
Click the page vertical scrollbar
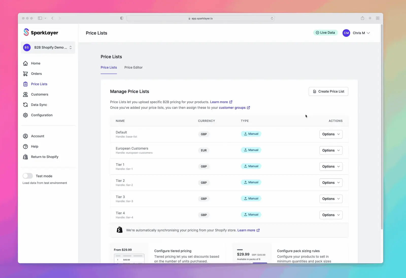coord(381,127)
